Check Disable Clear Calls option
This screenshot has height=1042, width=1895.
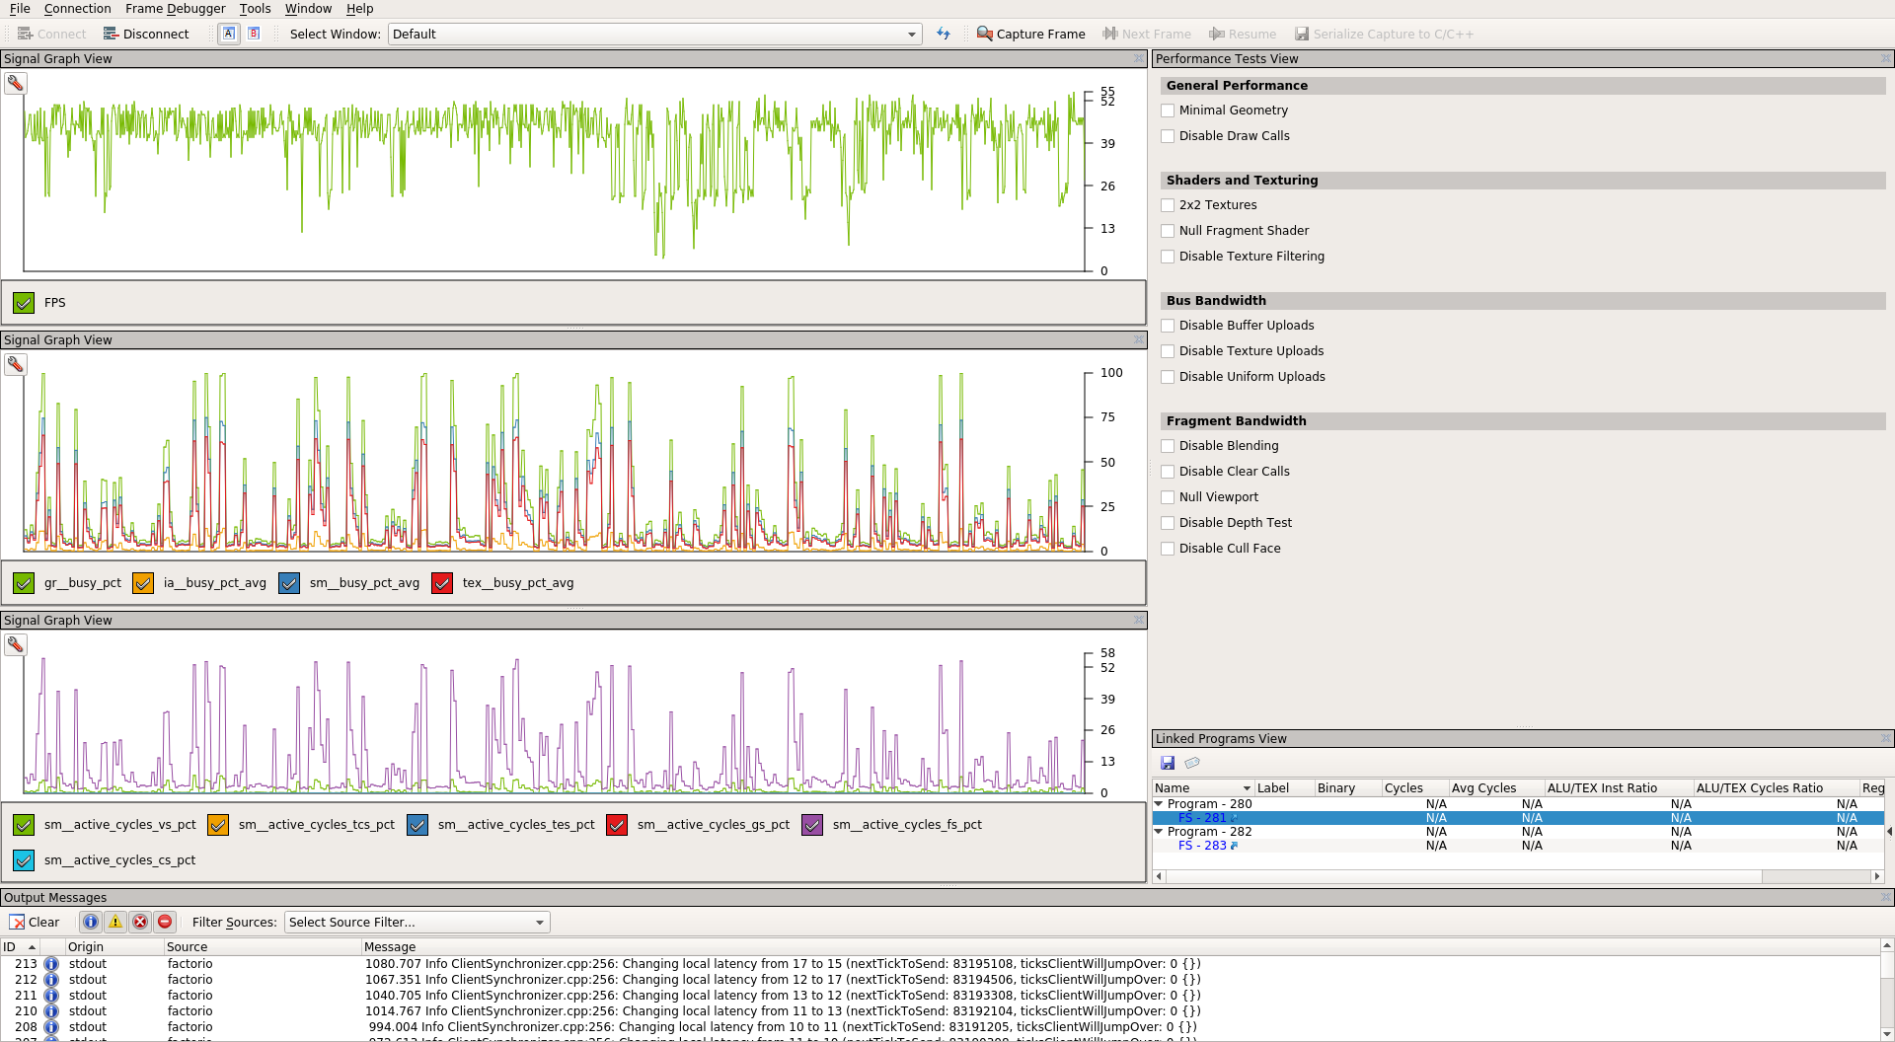pos(1168,472)
